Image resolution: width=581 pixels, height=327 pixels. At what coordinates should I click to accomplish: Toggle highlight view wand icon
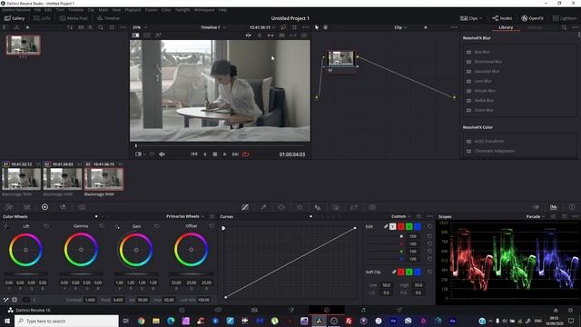pos(158,35)
